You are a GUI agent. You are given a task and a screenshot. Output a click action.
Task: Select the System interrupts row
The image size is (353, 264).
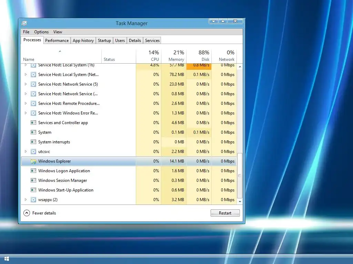tap(129, 142)
